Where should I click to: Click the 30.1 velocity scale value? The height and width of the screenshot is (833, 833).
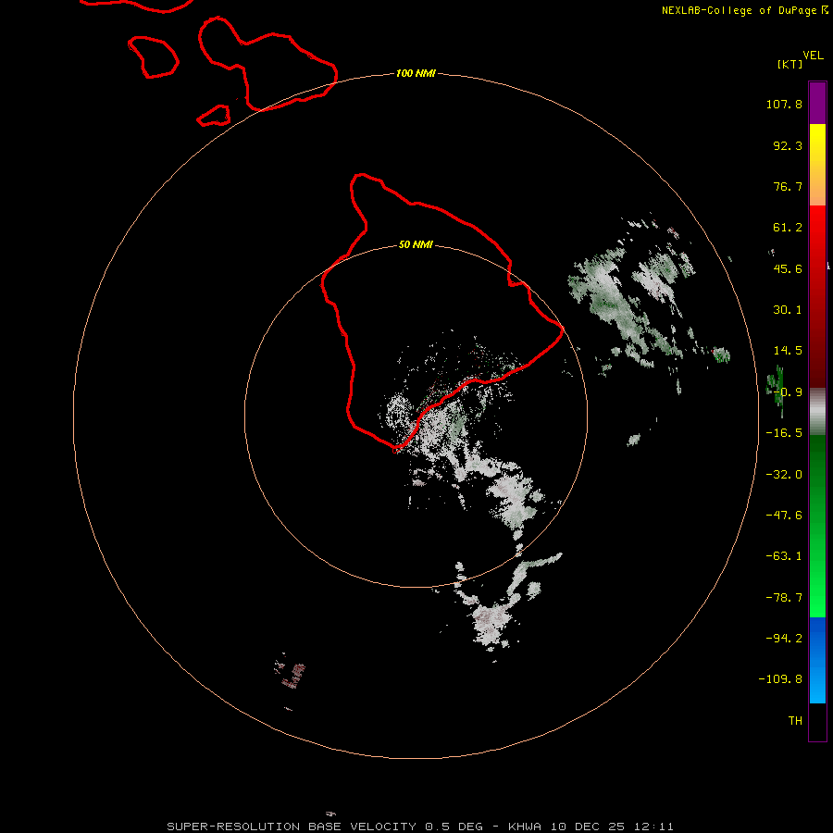(788, 310)
